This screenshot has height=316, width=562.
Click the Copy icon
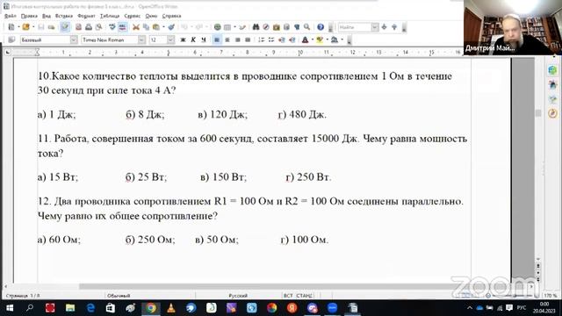pyautogui.click(x=146, y=27)
